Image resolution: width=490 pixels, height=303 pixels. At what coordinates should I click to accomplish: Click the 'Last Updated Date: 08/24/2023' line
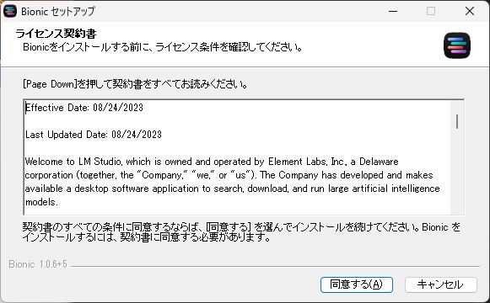94,135
